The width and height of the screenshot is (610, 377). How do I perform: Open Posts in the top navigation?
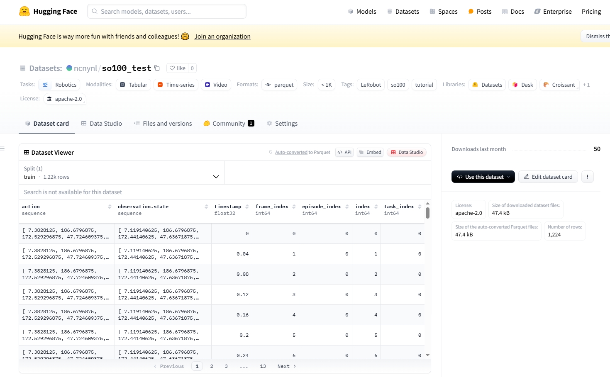480,12
